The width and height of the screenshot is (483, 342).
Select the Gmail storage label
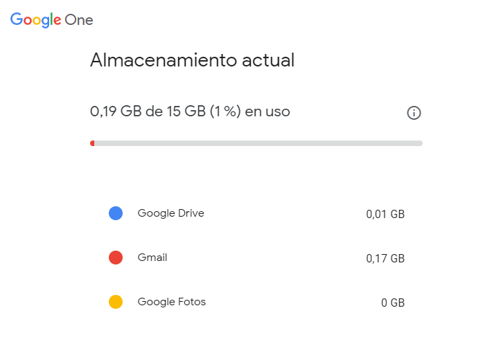152,258
